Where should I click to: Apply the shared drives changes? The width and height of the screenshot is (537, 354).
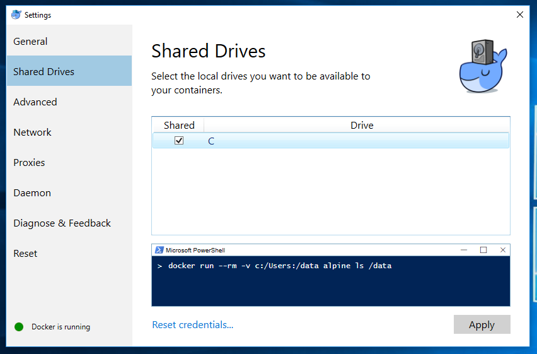(482, 324)
